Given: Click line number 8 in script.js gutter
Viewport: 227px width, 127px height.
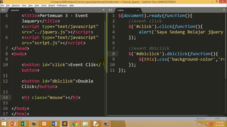Looking at the screenshot, I should point(113,54).
